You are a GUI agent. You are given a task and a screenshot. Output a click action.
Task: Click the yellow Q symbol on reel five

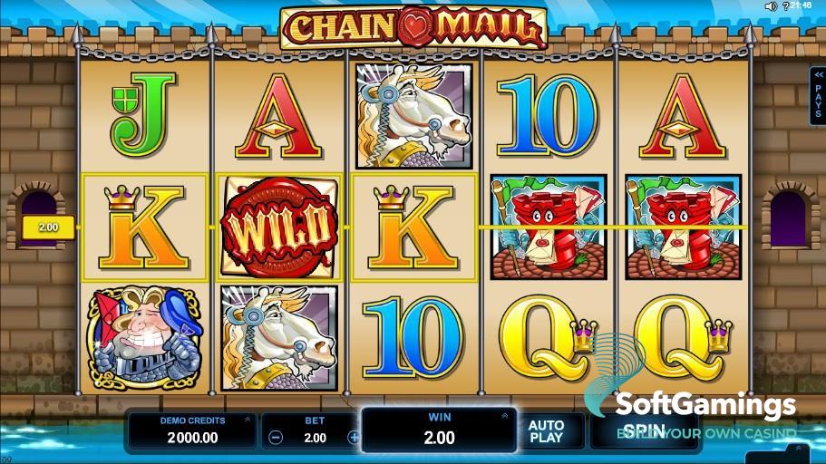coord(683,338)
